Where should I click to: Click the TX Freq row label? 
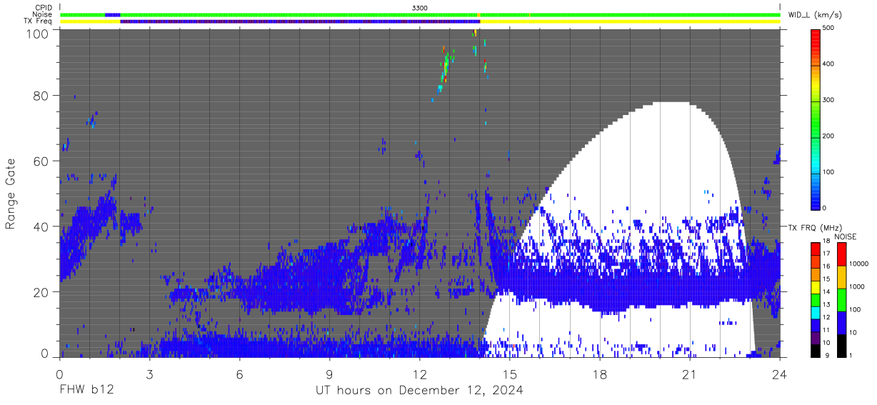[37, 21]
